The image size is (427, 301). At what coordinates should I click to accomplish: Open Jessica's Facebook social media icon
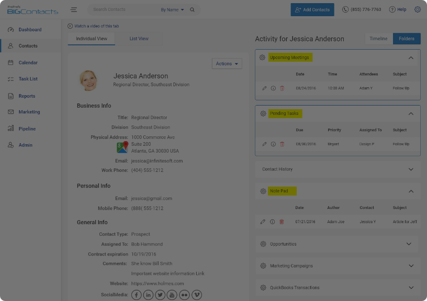pos(136,295)
